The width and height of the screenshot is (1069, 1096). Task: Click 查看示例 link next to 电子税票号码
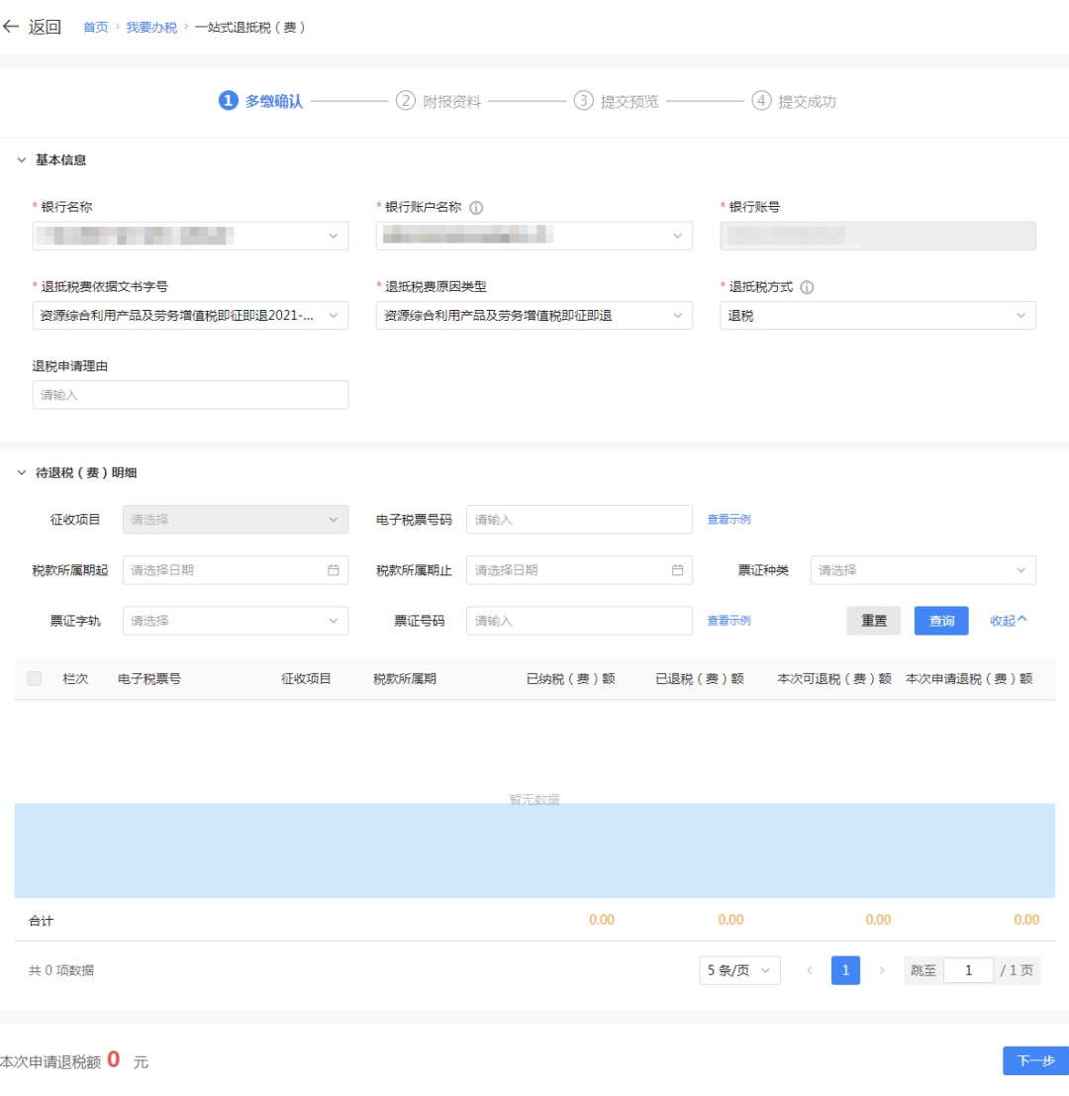(729, 519)
